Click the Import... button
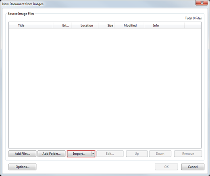Viewport: 210px width, 176px height. (x=79, y=153)
